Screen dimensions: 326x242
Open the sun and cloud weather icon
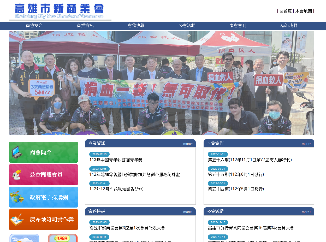pyautogui.click(x=24, y=238)
